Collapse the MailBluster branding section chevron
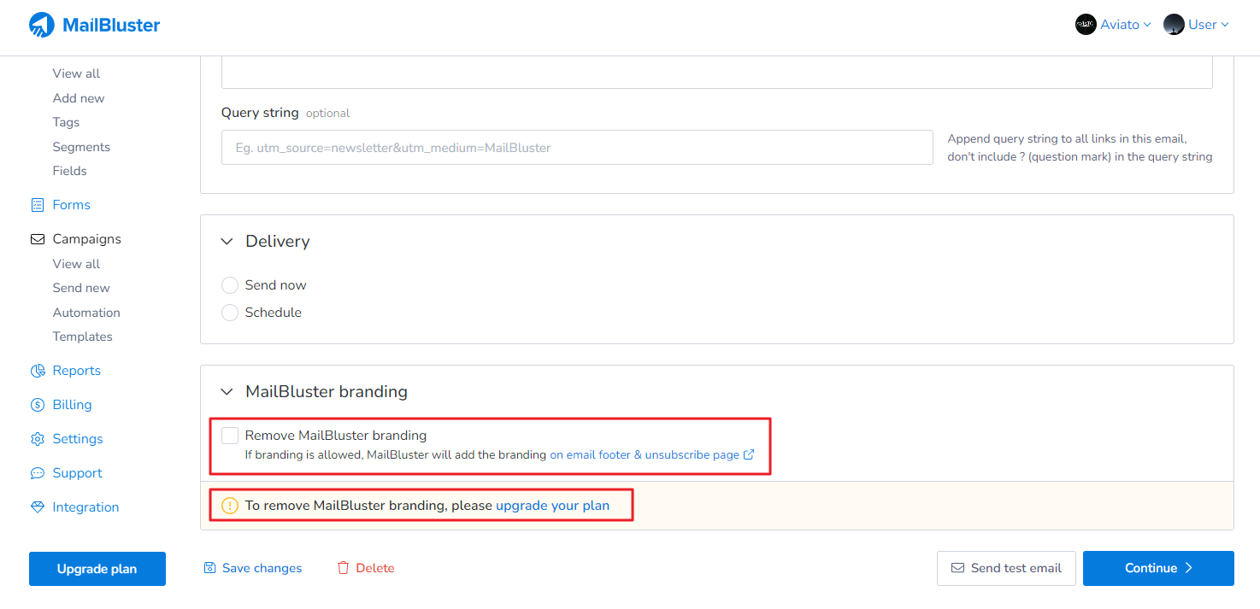Image resolution: width=1260 pixels, height=609 pixels. pos(227,392)
